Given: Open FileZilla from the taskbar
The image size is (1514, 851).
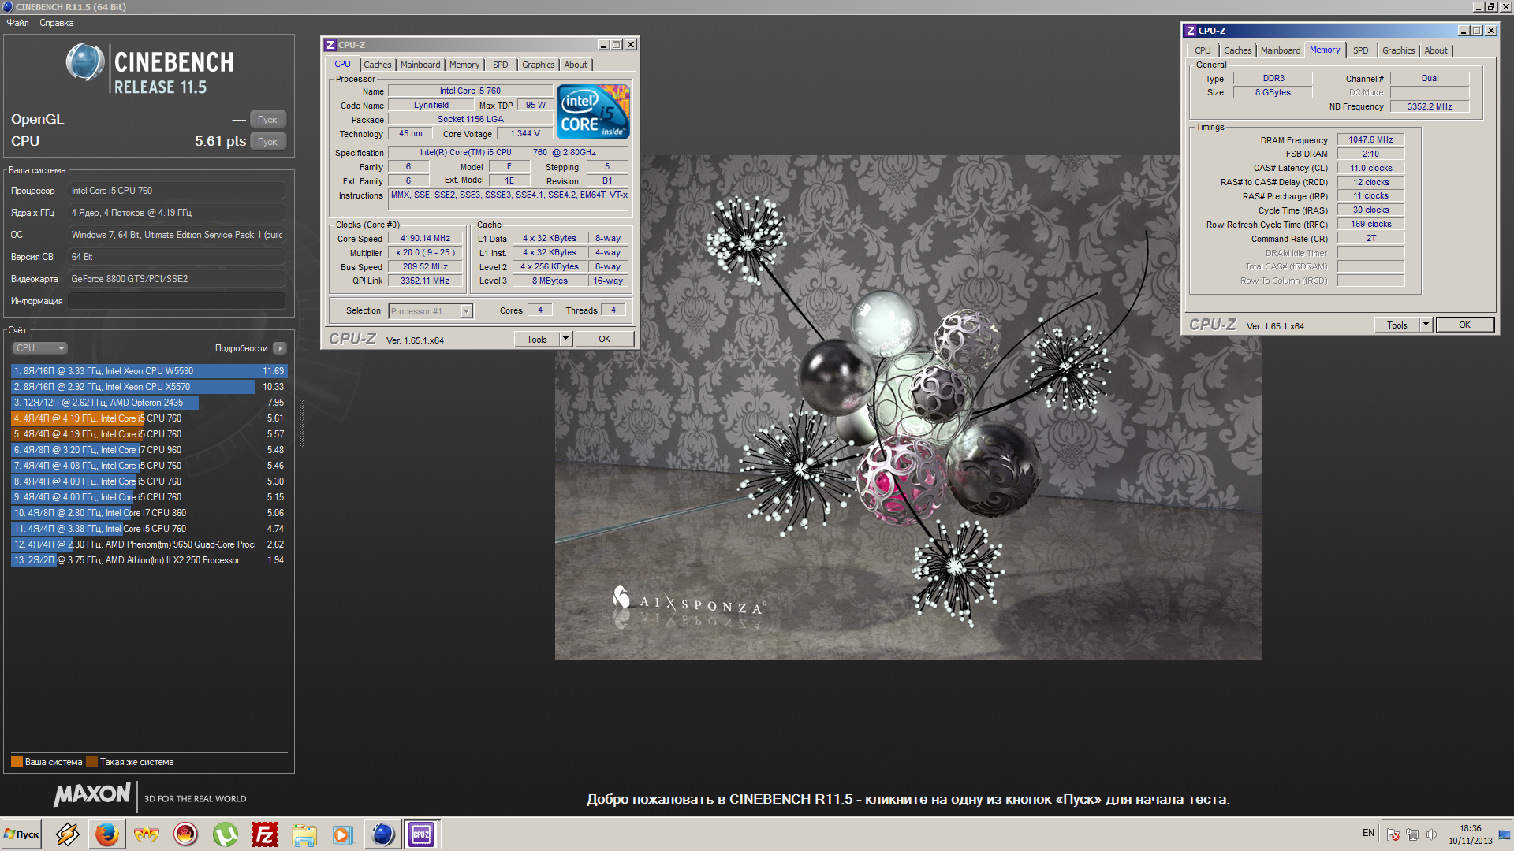Looking at the screenshot, I should click(x=264, y=834).
